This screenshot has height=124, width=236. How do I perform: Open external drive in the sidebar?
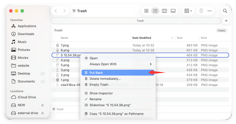pos(24,113)
